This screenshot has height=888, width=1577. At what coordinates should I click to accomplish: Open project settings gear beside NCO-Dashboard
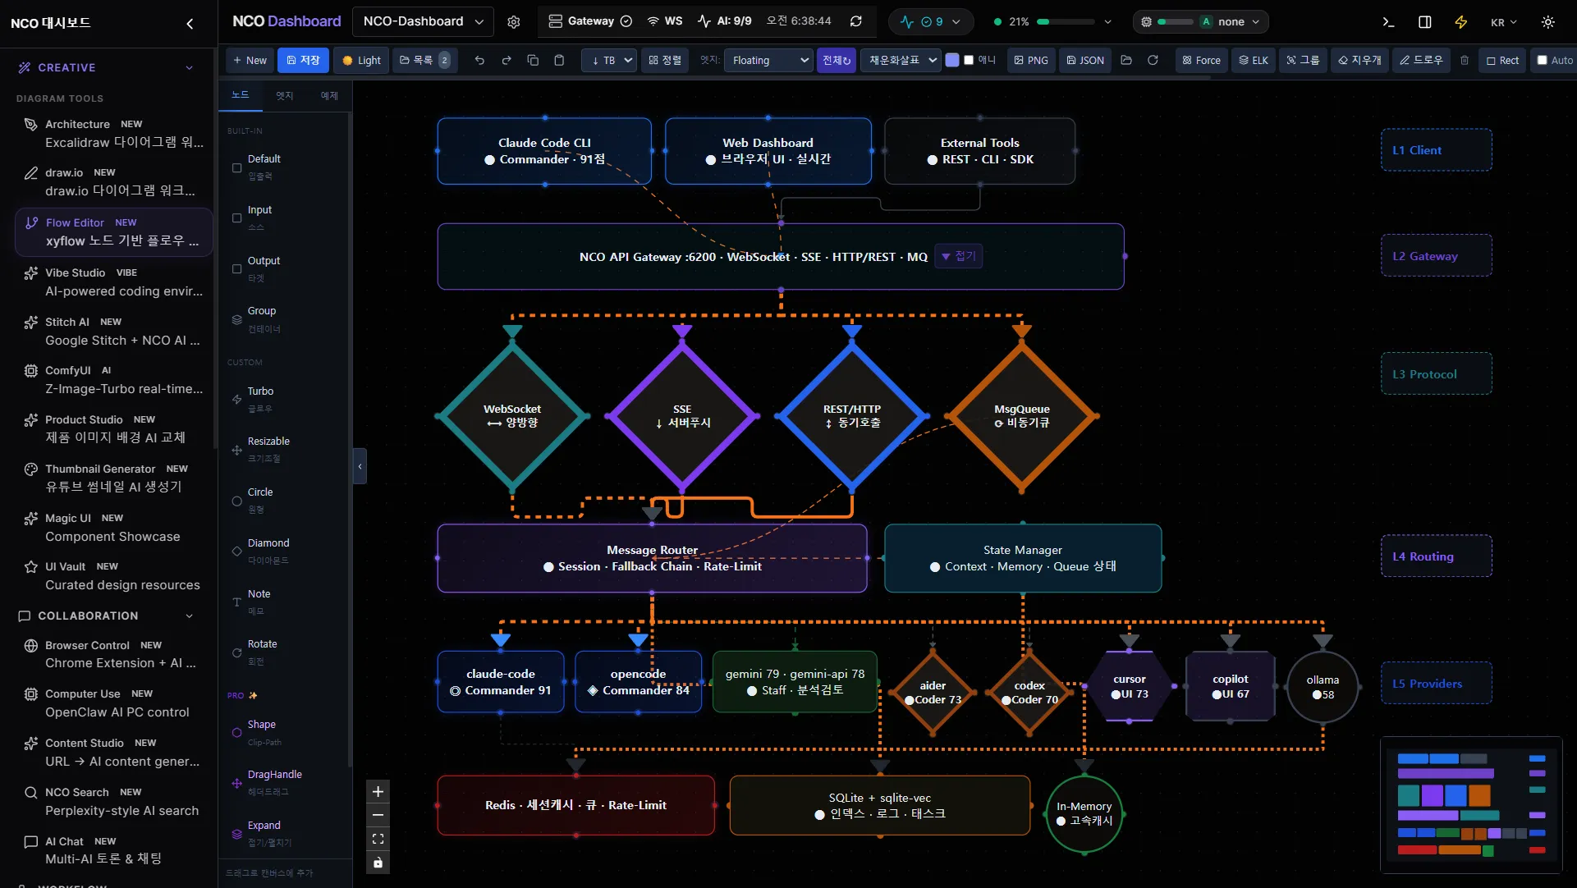514,22
